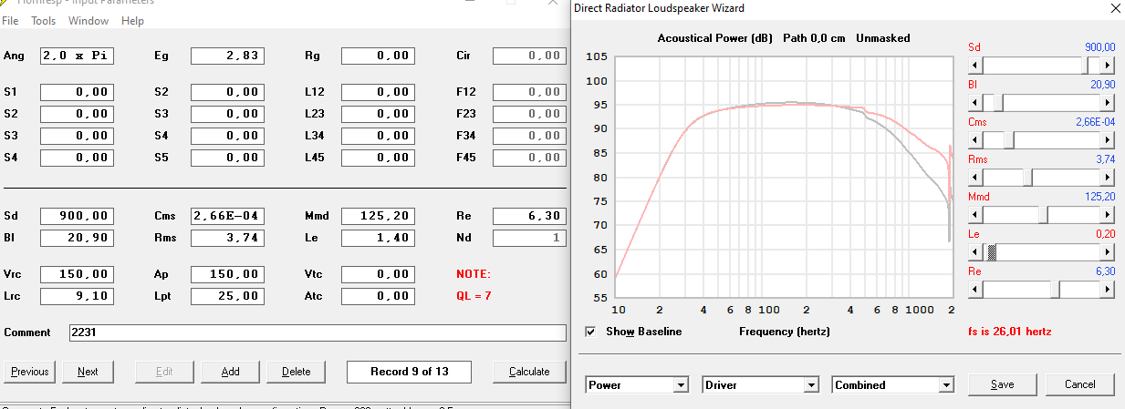This screenshot has width=1125, height=409.
Task: Click the QL = 7 note text
Action: 474,296
